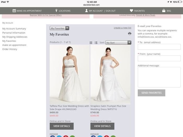Focus the To email address field

[159, 47]
